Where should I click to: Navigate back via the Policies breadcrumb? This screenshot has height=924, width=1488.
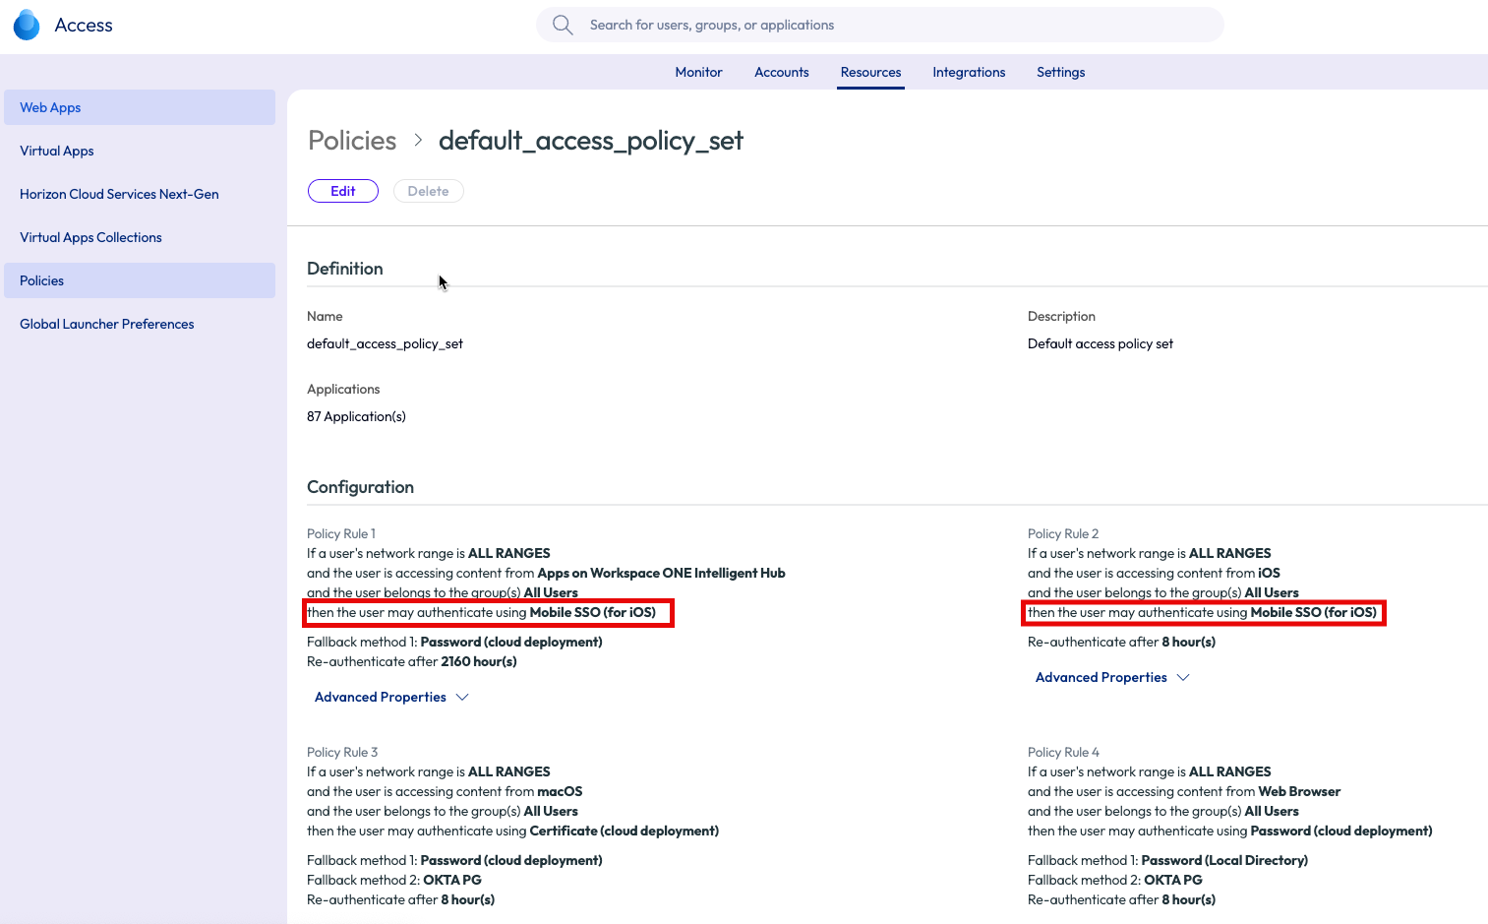pos(351,140)
